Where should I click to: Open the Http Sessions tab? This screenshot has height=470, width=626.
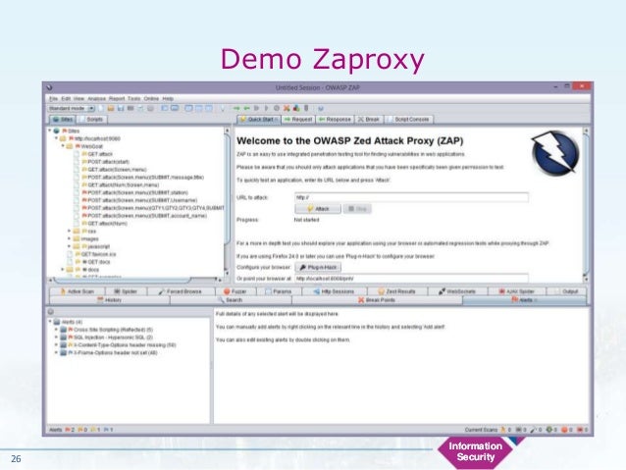point(335,291)
